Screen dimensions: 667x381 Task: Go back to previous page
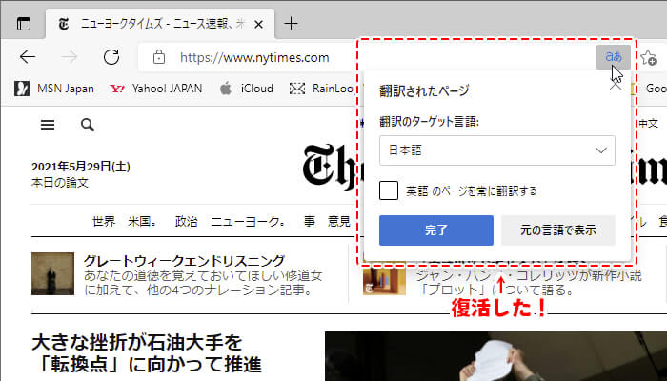click(28, 57)
